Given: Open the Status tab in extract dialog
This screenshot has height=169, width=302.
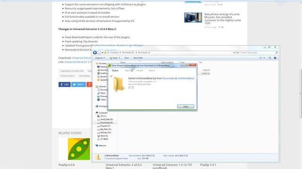Looking at the screenshot, I should [115, 70].
